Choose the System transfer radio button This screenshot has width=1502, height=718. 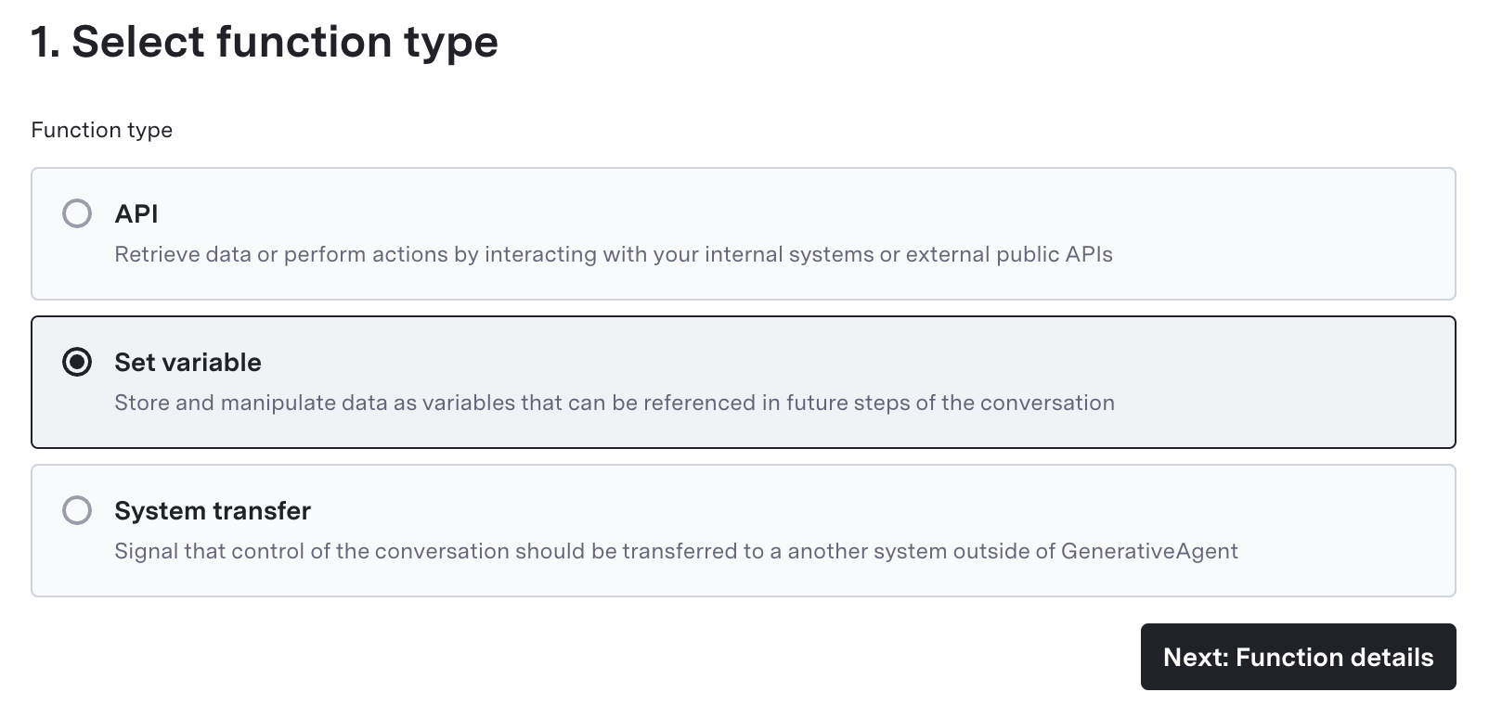coord(77,510)
